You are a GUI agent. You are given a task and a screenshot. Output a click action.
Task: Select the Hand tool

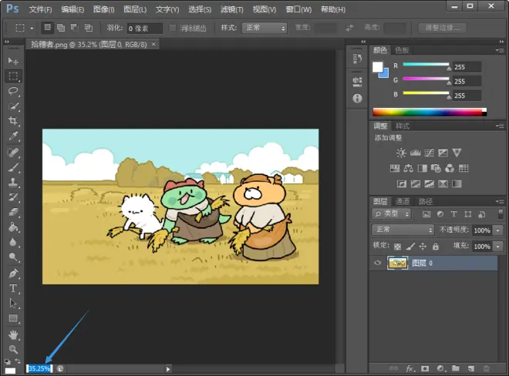click(13, 334)
